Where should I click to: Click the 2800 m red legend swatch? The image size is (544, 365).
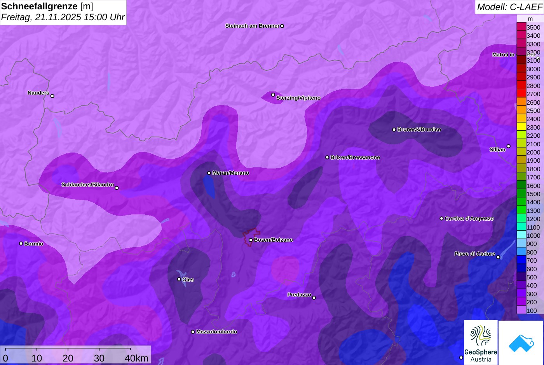click(x=521, y=85)
